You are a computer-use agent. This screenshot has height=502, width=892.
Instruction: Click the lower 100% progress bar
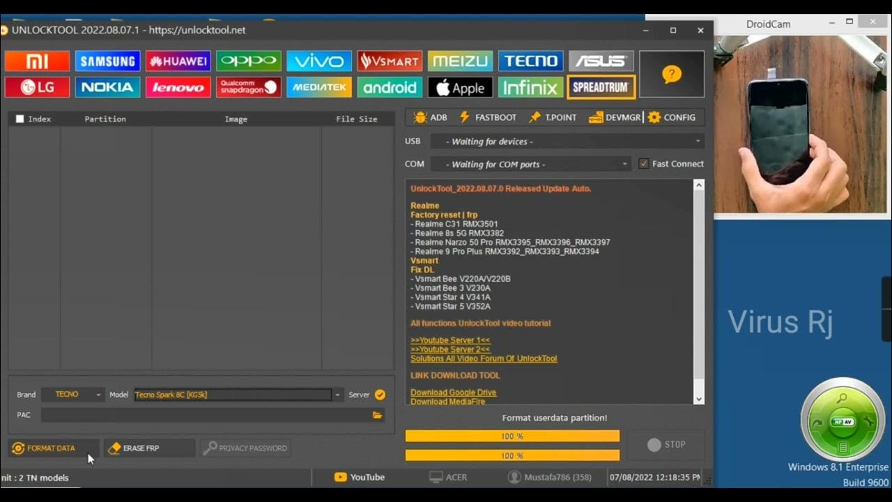pyautogui.click(x=512, y=456)
